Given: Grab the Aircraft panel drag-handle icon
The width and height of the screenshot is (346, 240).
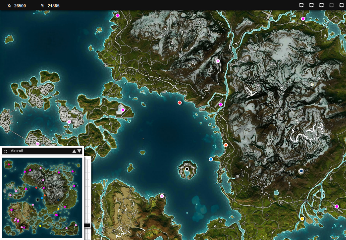Looking at the screenshot, I should (x=6, y=151).
